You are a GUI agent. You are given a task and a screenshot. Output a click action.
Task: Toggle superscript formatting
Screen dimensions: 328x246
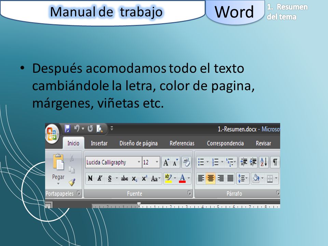[x=144, y=178]
